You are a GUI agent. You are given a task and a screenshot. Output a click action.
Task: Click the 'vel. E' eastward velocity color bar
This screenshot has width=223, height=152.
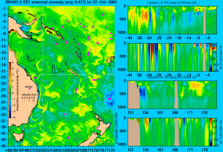click(211, 57)
